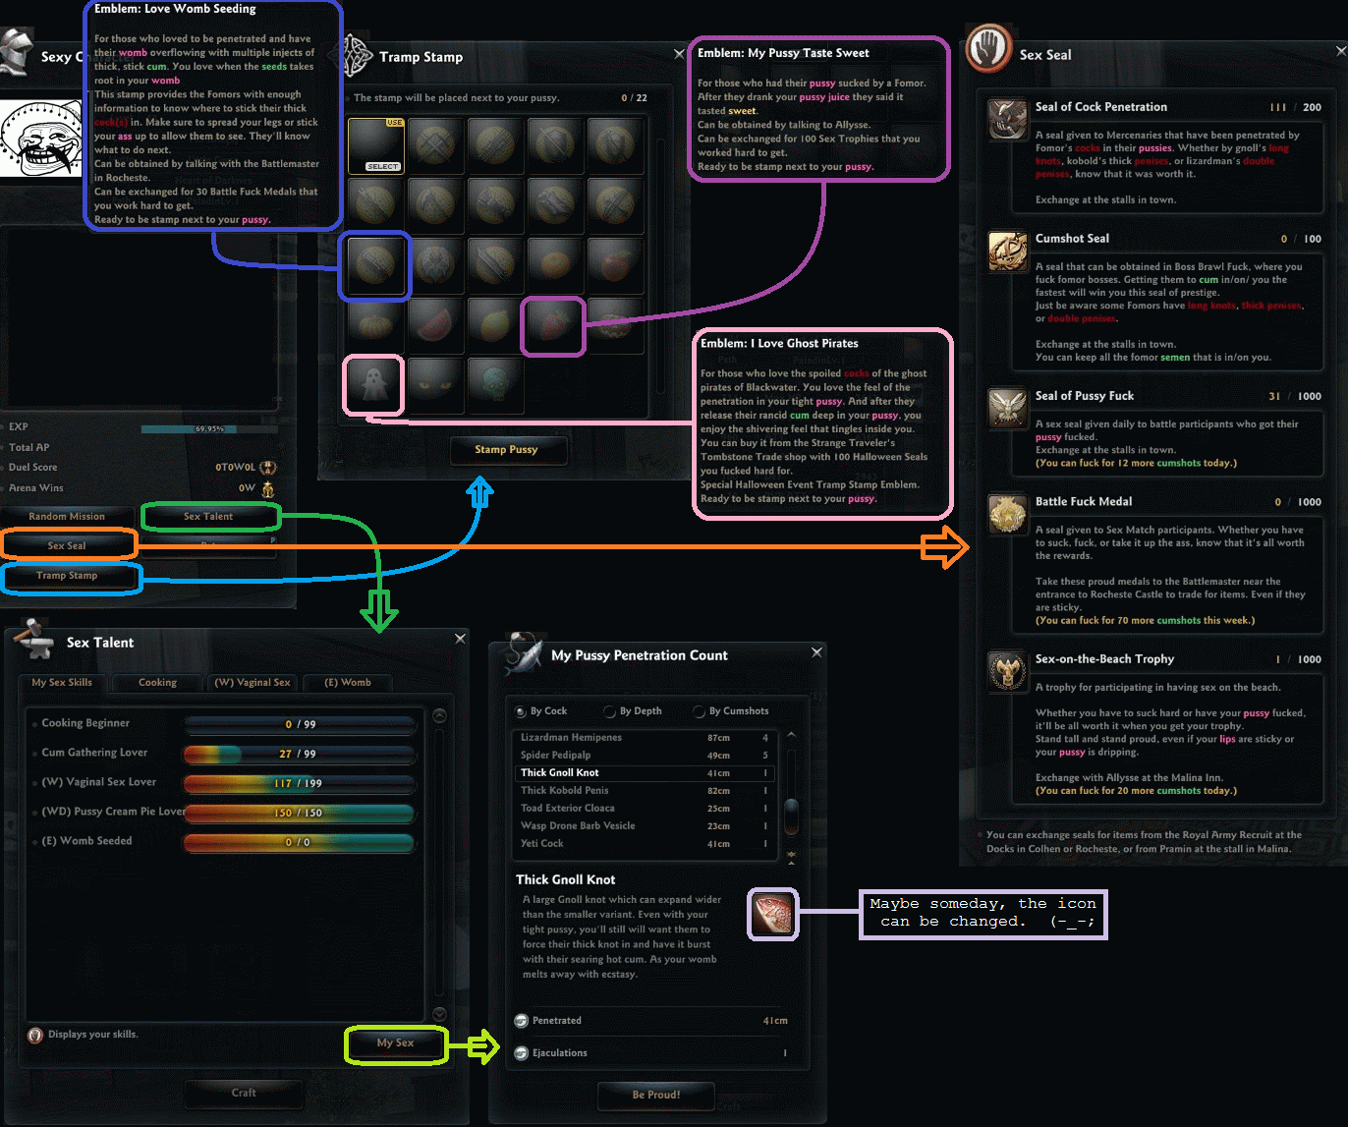The height and width of the screenshot is (1127, 1348).
Task: Pick the strawberry emblem in the stamp grid
Action: 553,325
